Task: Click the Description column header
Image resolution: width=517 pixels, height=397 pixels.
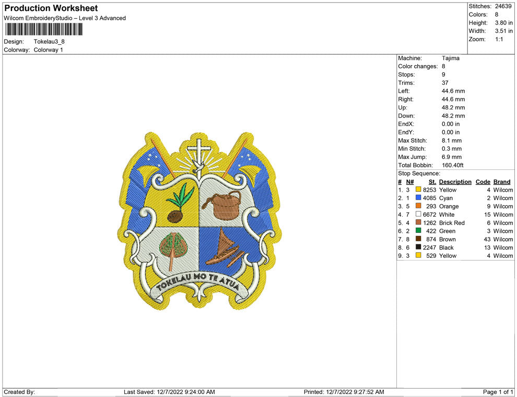Action: tap(455, 182)
